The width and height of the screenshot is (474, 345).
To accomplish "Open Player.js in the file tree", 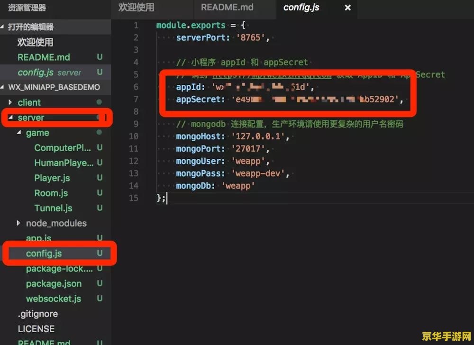I will [52, 178].
